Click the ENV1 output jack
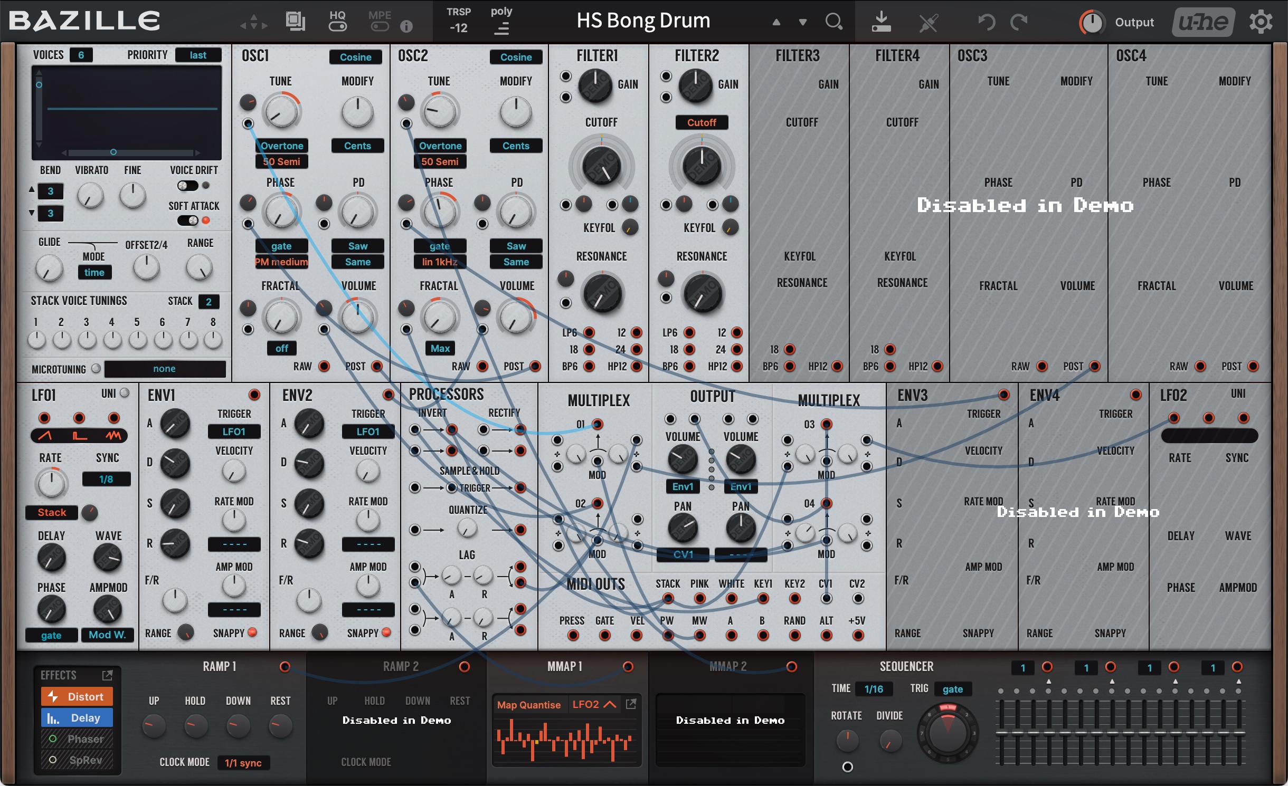This screenshot has width=1288, height=786. pyautogui.click(x=254, y=395)
